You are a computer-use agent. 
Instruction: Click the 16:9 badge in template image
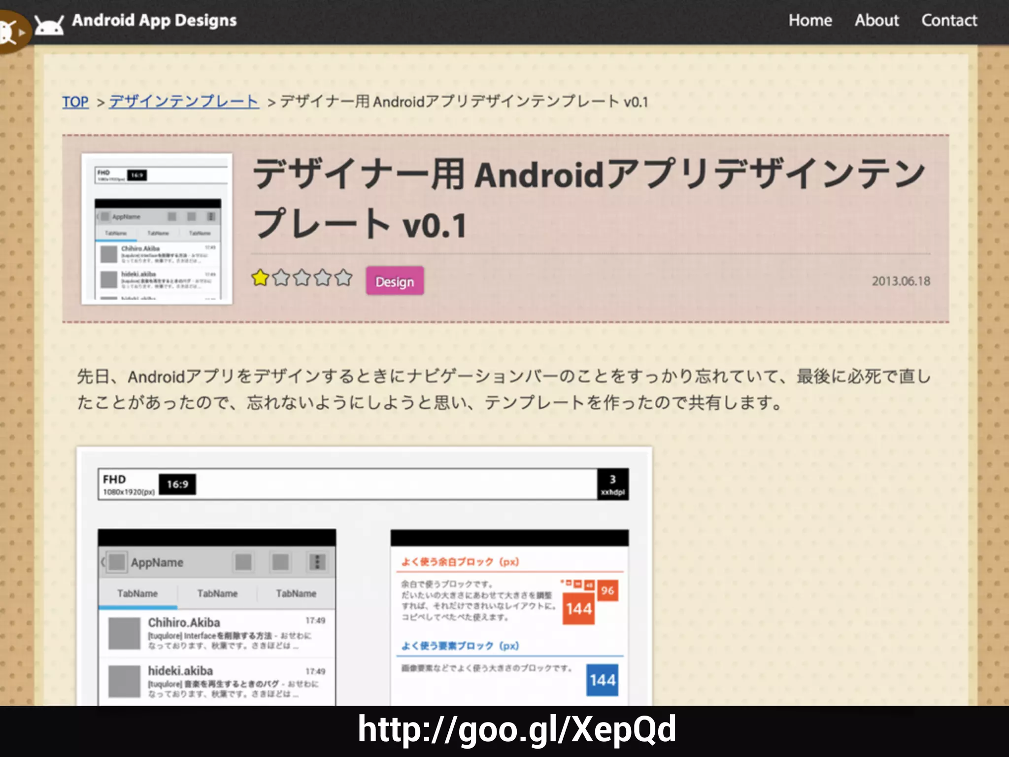point(177,484)
